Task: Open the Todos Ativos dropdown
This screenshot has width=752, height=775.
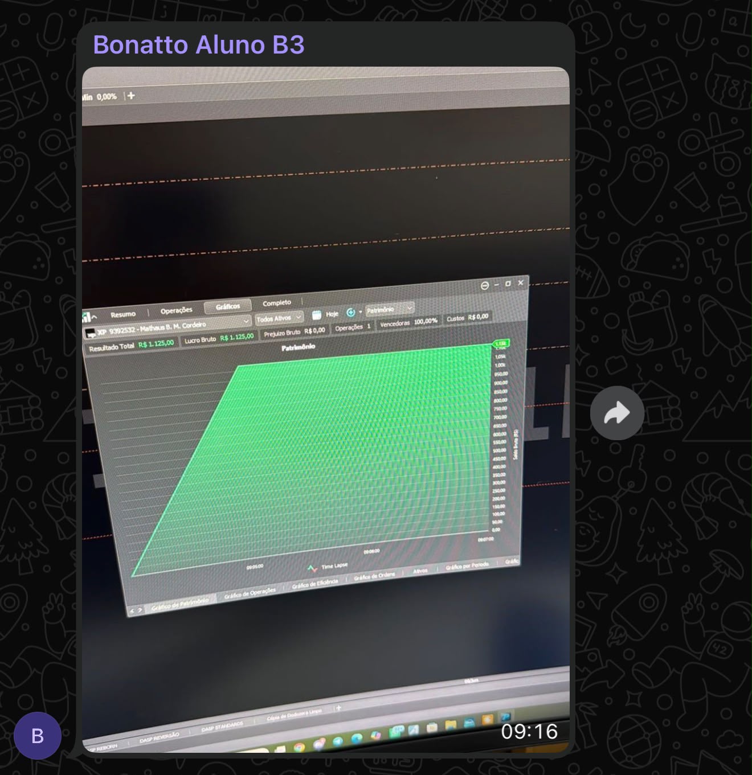Action: tap(279, 318)
